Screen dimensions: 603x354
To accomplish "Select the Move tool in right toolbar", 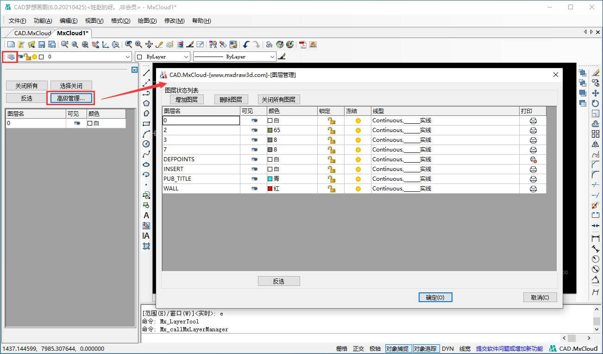I will [596, 93].
